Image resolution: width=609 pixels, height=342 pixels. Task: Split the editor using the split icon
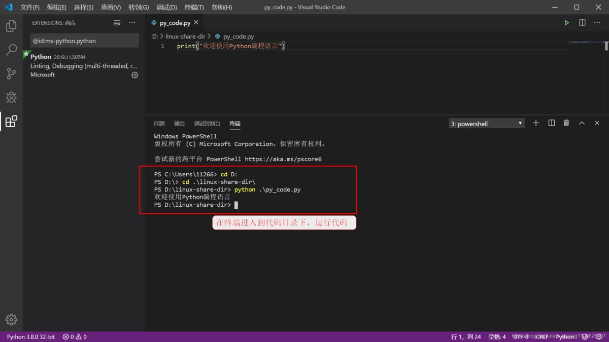point(582,22)
